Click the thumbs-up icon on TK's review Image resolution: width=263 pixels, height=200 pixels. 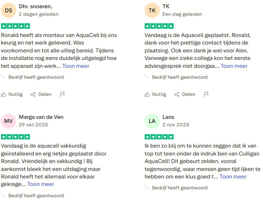147,95
